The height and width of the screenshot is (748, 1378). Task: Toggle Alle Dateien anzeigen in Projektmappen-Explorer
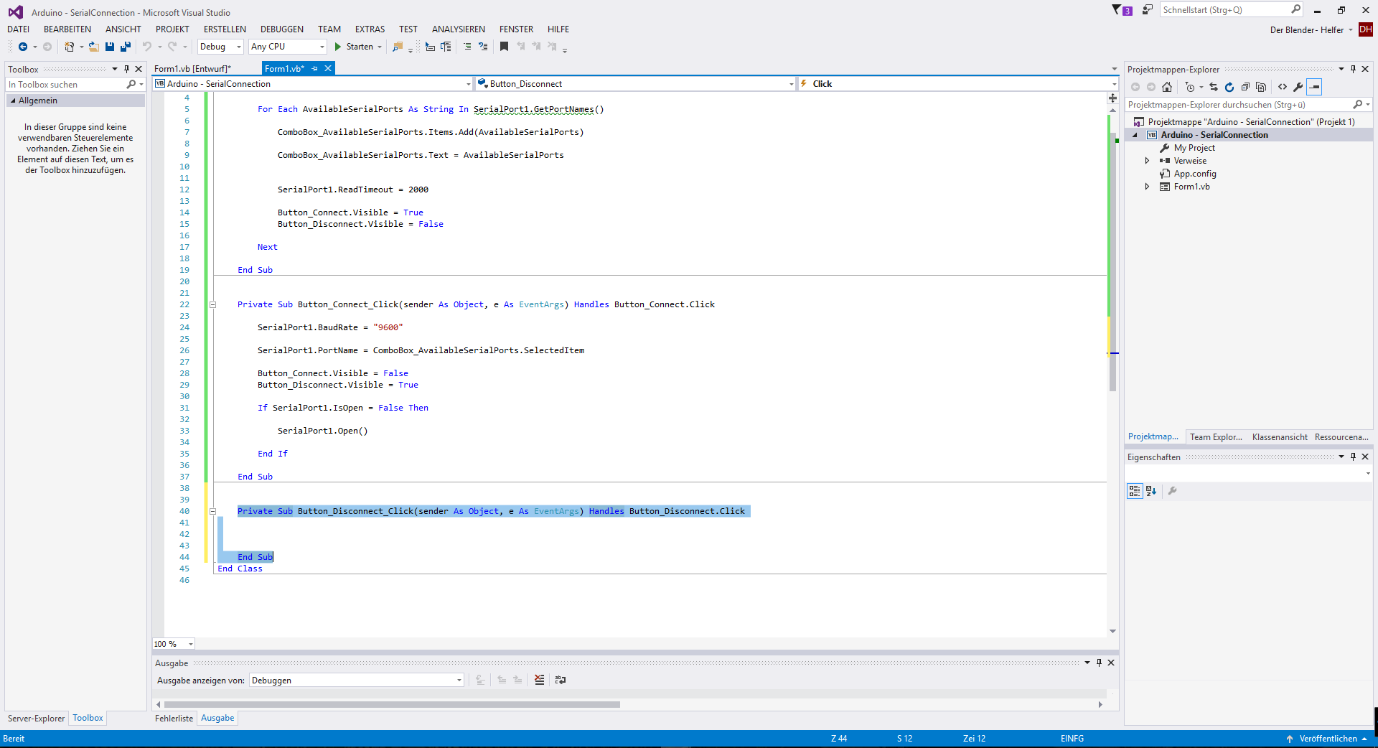tap(1261, 87)
